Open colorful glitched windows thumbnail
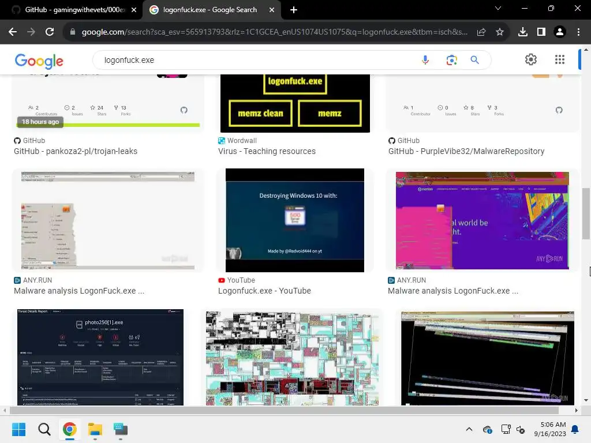 click(x=292, y=358)
